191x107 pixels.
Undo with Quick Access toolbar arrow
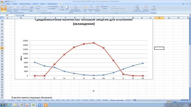coord(8,1)
